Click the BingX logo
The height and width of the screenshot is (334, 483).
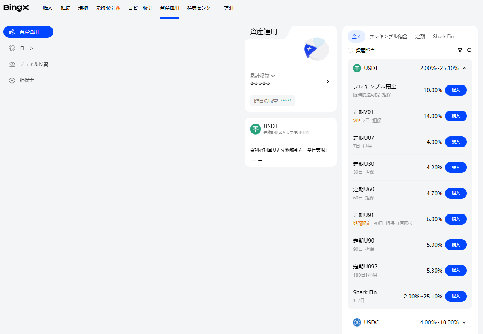pos(16,8)
